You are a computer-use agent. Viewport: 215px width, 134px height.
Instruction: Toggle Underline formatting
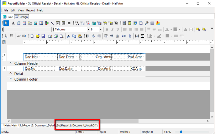tap(117, 29)
